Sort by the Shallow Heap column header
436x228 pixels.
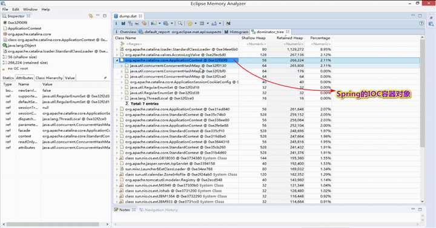(x=253, y=38)
